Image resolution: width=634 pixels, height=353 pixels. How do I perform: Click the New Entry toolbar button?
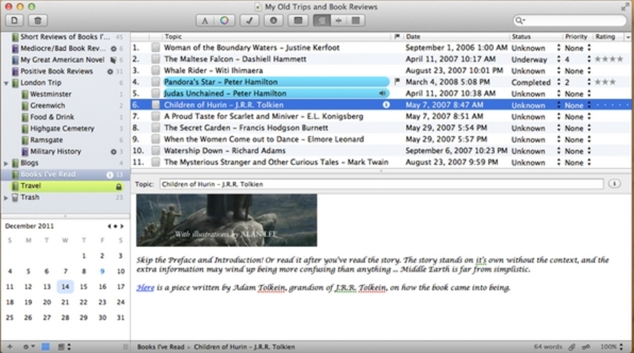pos(15,21)
